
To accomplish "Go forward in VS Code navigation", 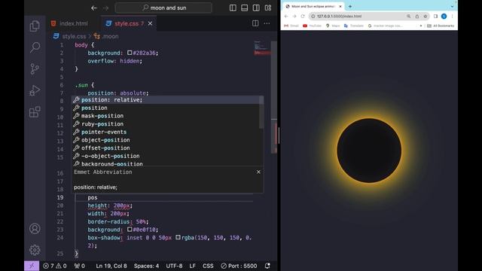I will pos(105,8).
